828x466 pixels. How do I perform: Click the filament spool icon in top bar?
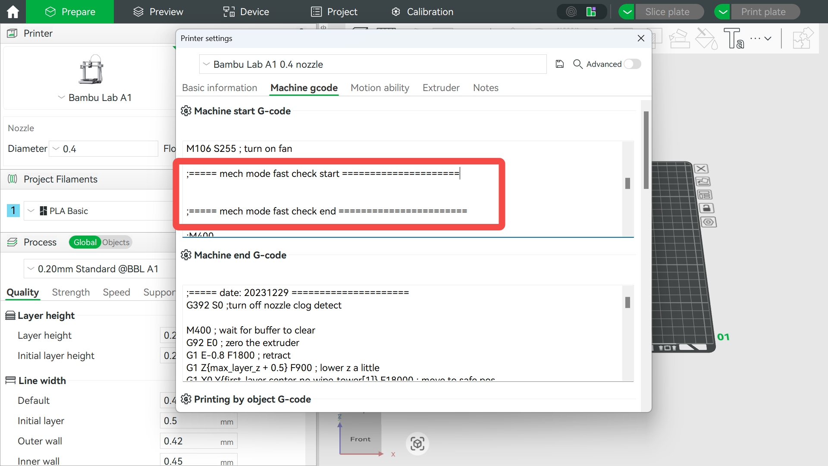pyautogui.click(x=571, y=12)
